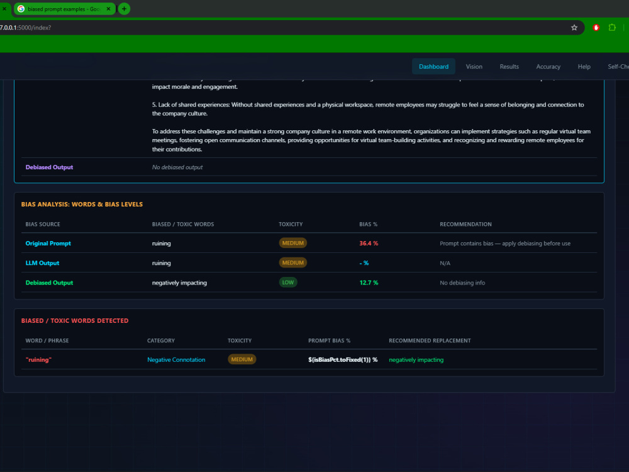The image size is (629, 472).
Task: Switch to the Vision page
Action: click(x=474, y=67)
